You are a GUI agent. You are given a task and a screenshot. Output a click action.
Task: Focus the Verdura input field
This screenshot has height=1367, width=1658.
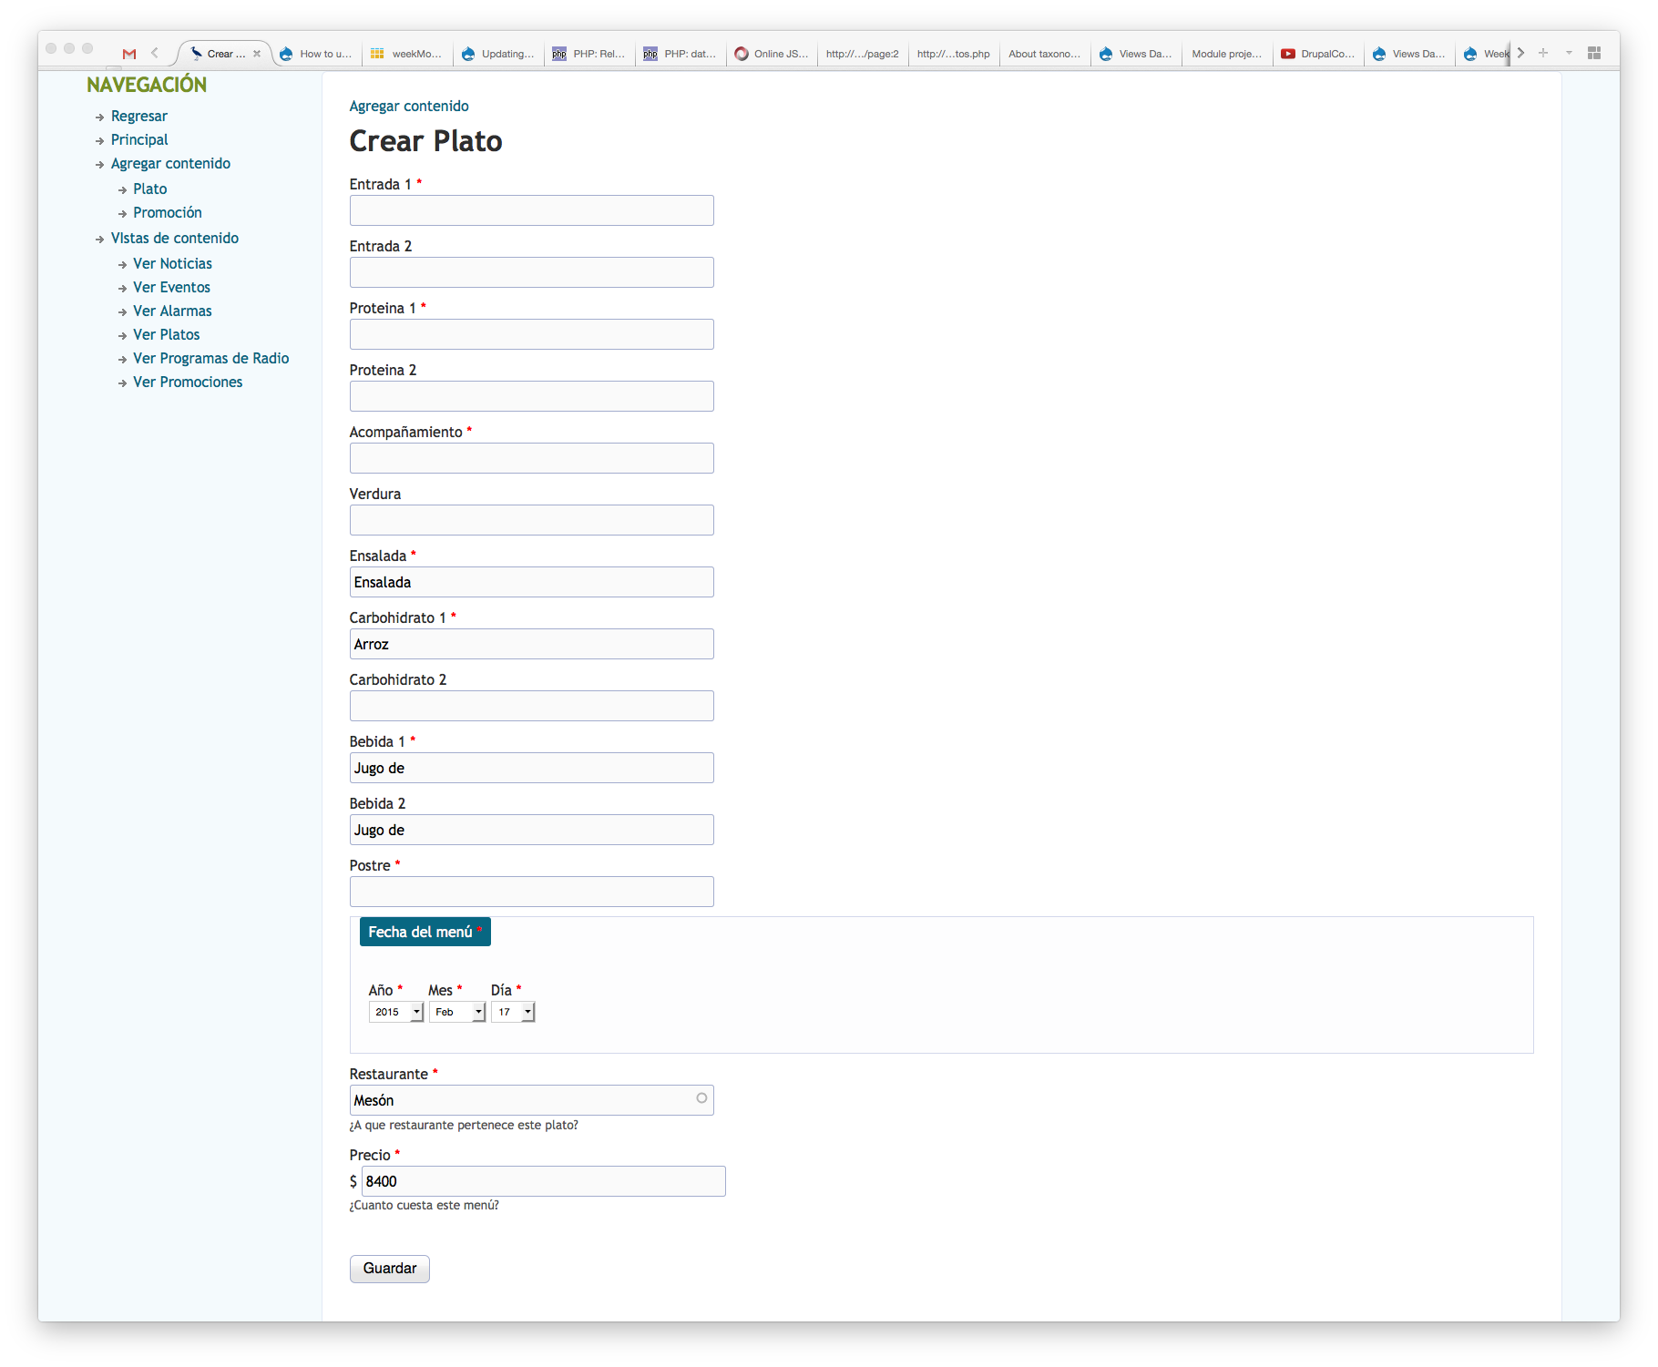click(x=532, y=520)
